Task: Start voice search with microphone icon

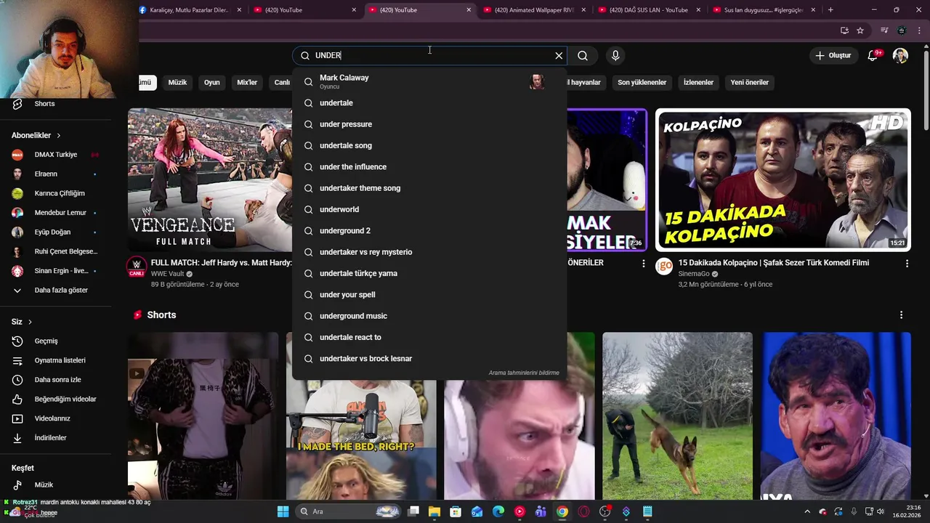Action: click(615, 55)
